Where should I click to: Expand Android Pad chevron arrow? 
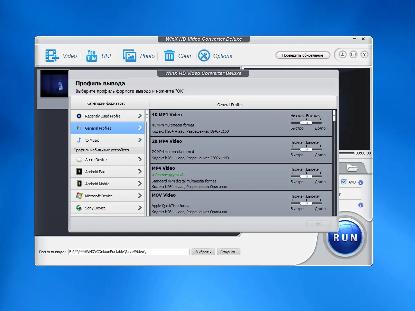[x=140, y=172]
